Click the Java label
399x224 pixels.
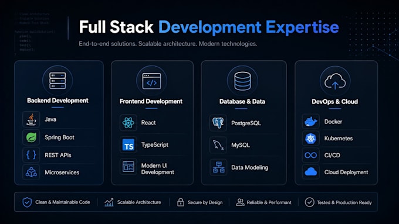pos(50,119)
